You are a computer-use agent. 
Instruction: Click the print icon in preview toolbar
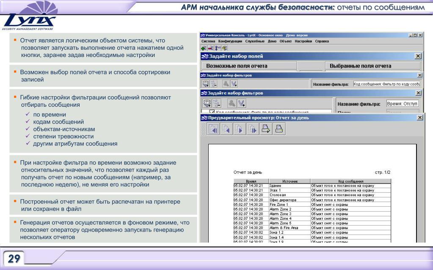279,129
